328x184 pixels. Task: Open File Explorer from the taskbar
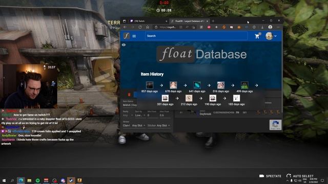tap(29, 180)
